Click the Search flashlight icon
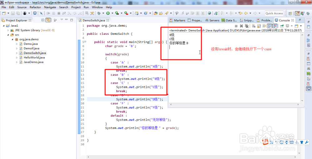This screenshot has width=312, height=159. 166,13
